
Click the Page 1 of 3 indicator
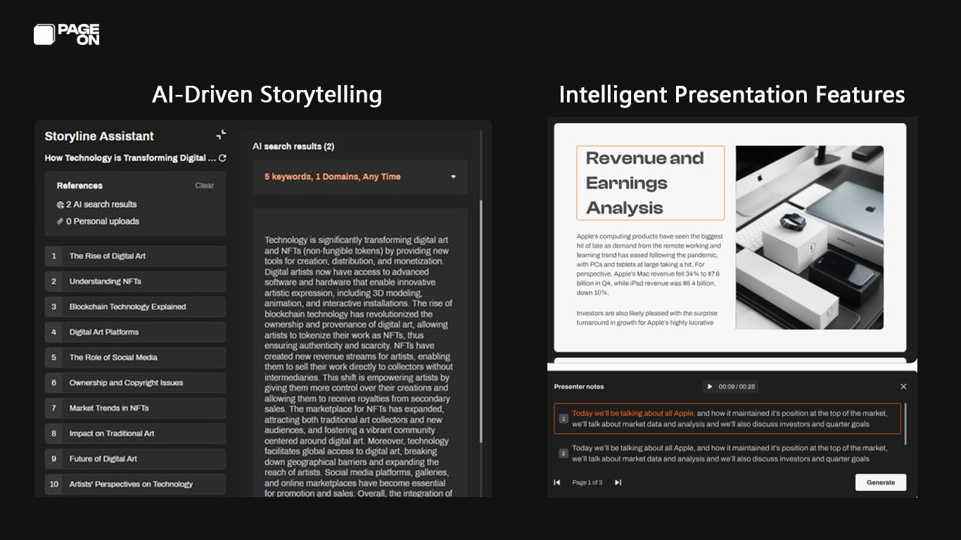587,482
